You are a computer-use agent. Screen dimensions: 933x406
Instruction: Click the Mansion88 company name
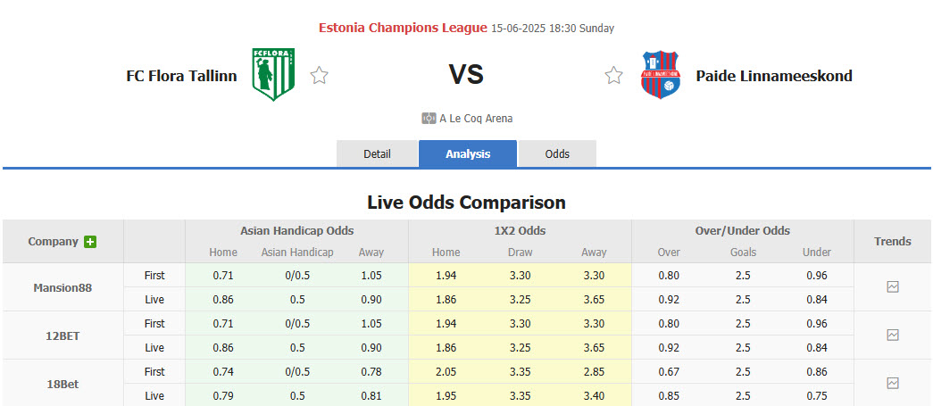62,287
